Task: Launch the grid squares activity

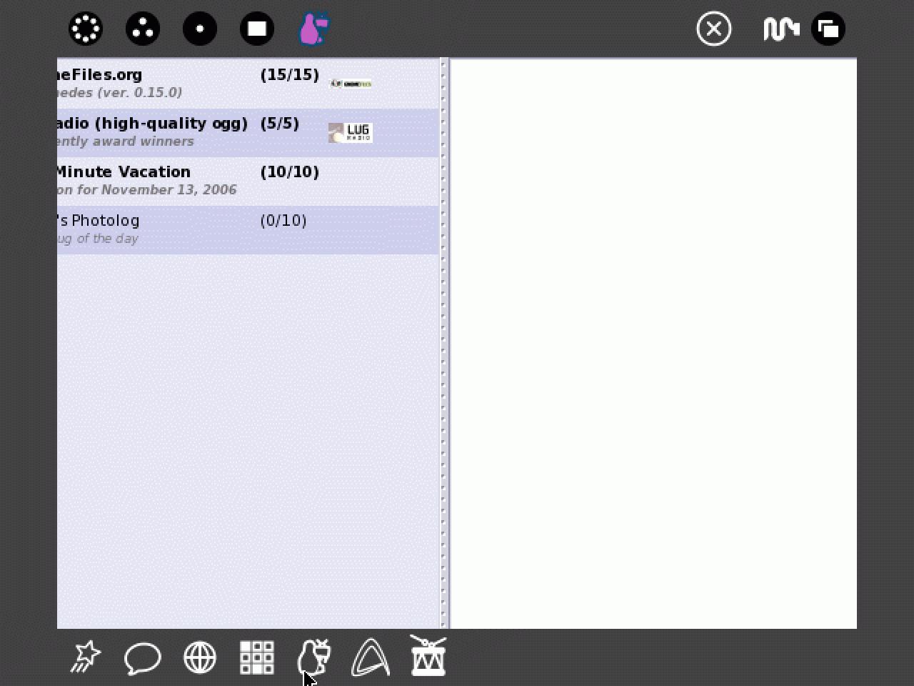Action: click(x=257, y=657)
